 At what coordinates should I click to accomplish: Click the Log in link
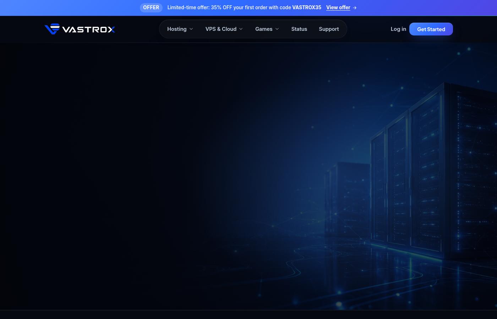(x=398, y=29)
